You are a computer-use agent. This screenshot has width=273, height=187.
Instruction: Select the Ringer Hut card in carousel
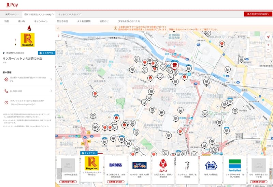92,168
